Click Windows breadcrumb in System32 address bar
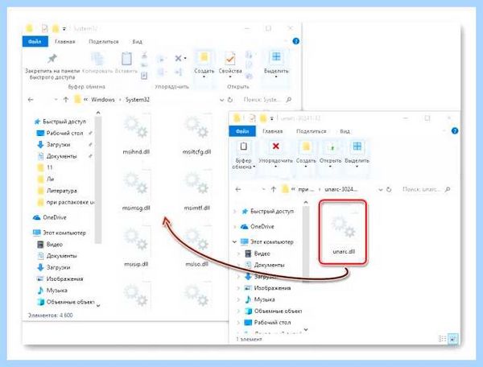The width and height of the screenshot is (483, 367). point(102,100)
